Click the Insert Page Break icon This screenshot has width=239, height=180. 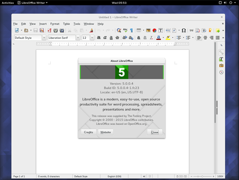pyautogui.click(x=168, y=30)
